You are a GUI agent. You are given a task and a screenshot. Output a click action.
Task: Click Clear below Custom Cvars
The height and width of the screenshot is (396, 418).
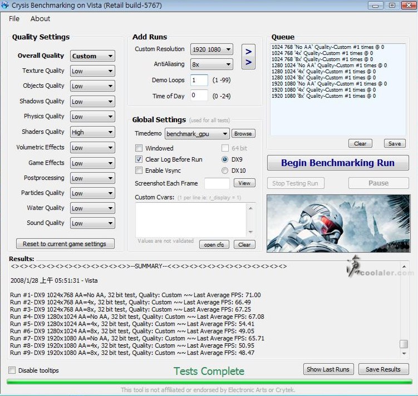[x=244, y=244]
